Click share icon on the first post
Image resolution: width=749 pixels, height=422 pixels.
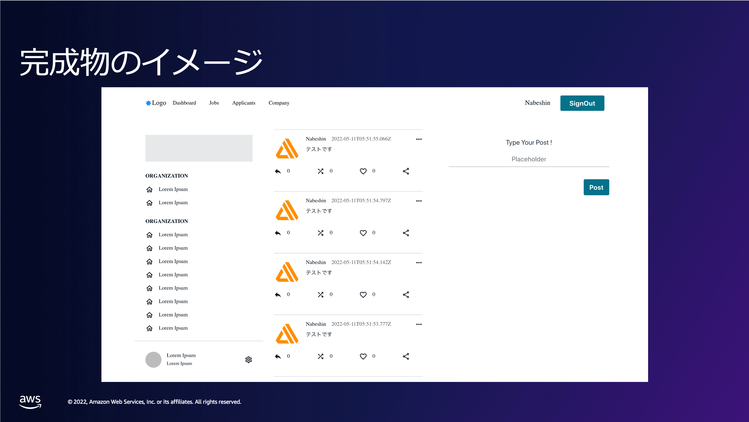point(406,171)
